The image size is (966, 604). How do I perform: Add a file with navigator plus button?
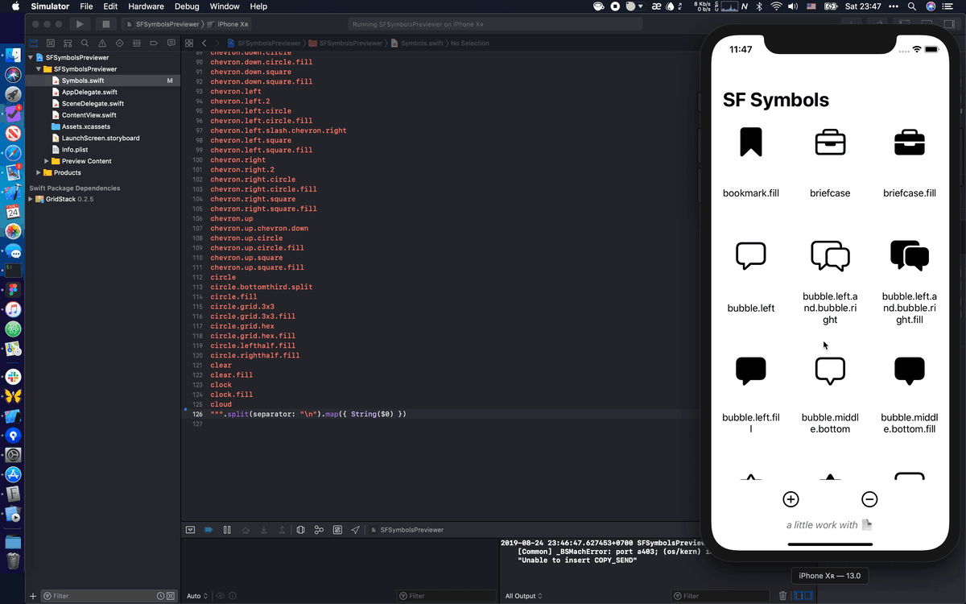click(x=33, y=596)
